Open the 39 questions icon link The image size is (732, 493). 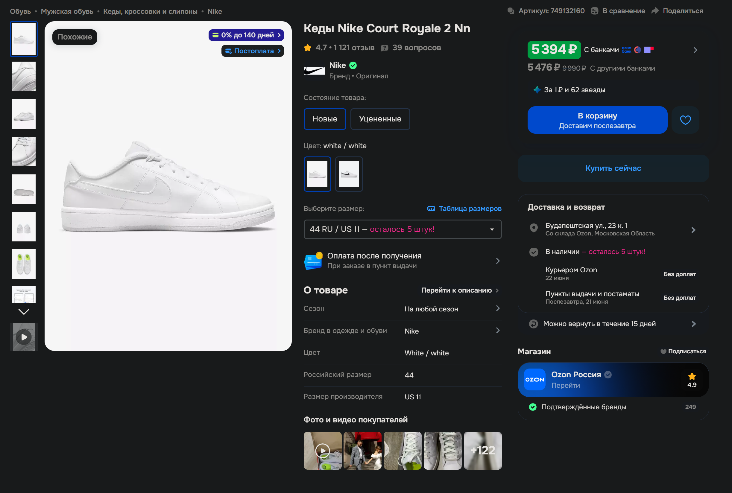click(384, 48)
